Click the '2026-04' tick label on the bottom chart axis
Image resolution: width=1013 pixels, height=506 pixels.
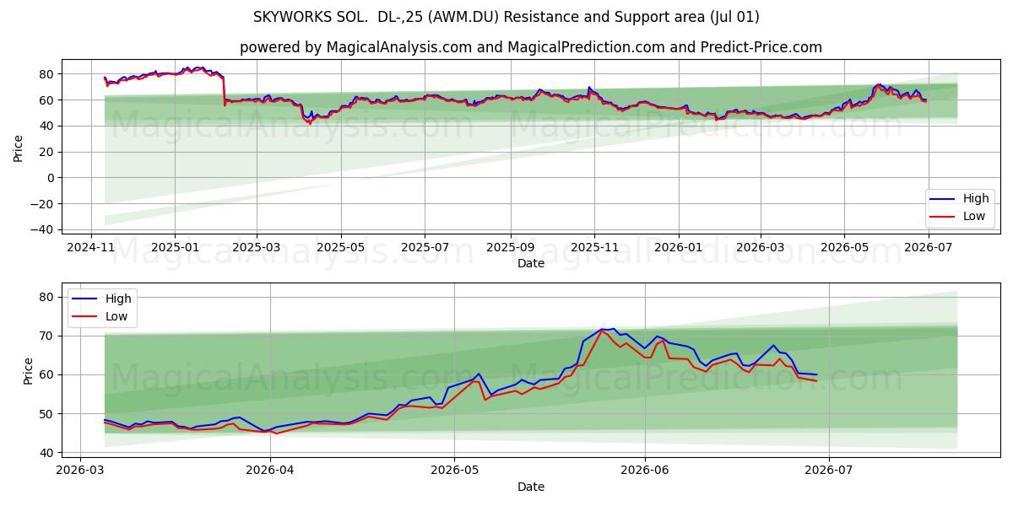[x=270, y=471]
